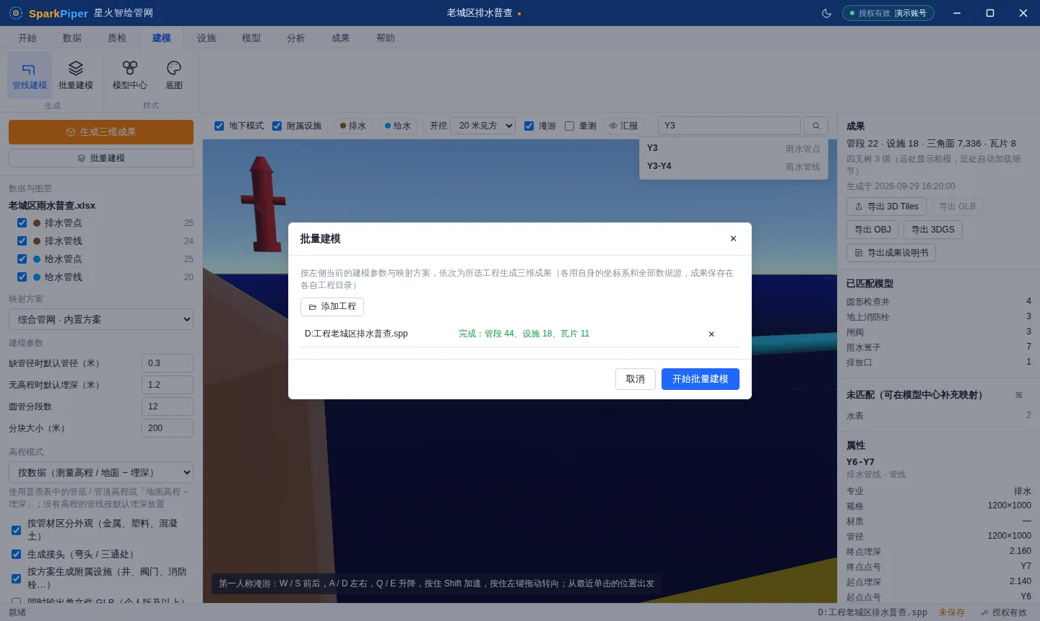Click sidebar 批量建模 button

pos(101,158)
